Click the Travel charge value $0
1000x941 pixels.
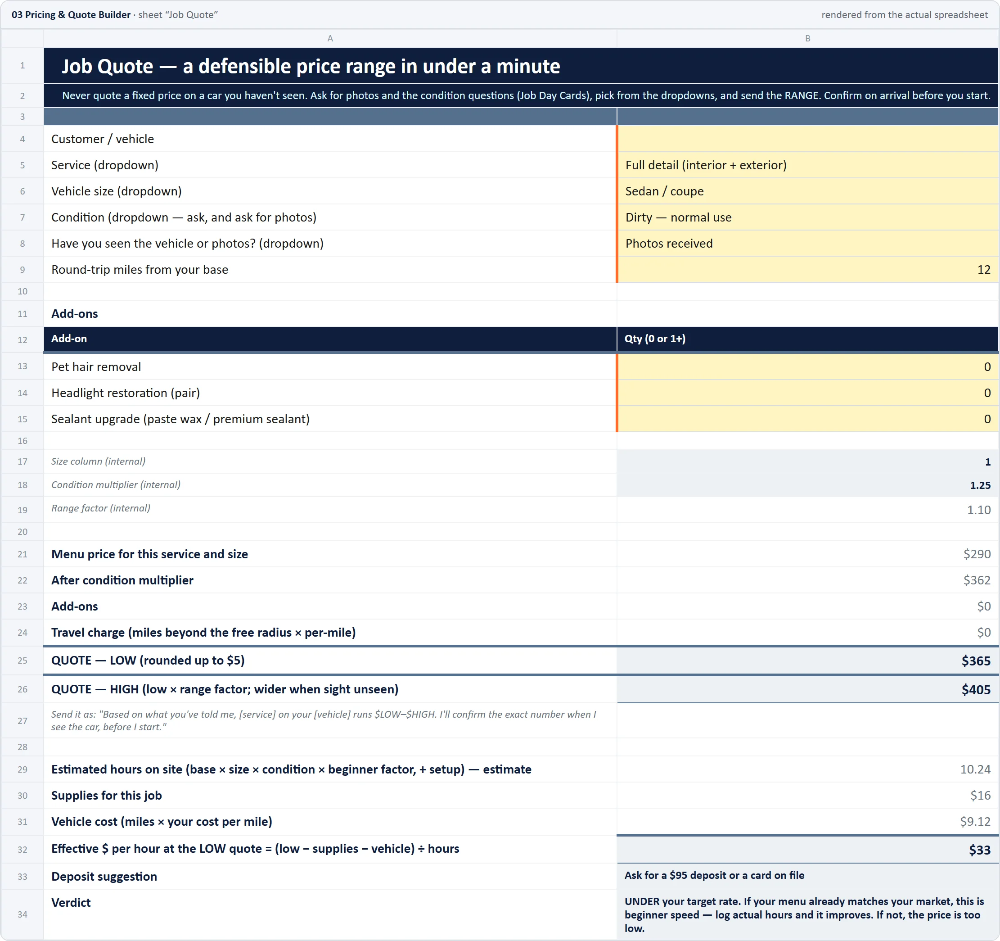pos(984,633)
